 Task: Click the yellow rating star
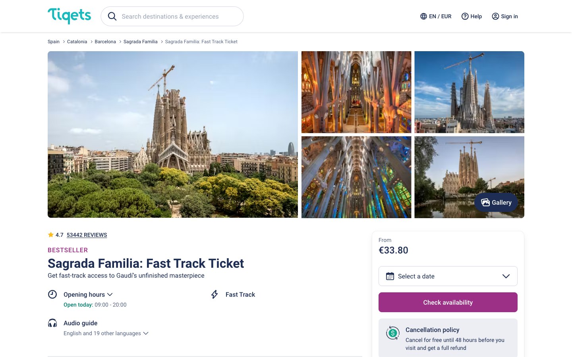(51, 235)
